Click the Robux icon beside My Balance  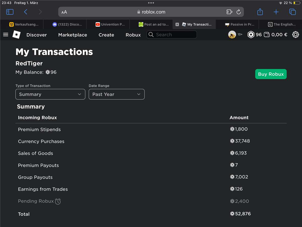(x=48, y=72)
